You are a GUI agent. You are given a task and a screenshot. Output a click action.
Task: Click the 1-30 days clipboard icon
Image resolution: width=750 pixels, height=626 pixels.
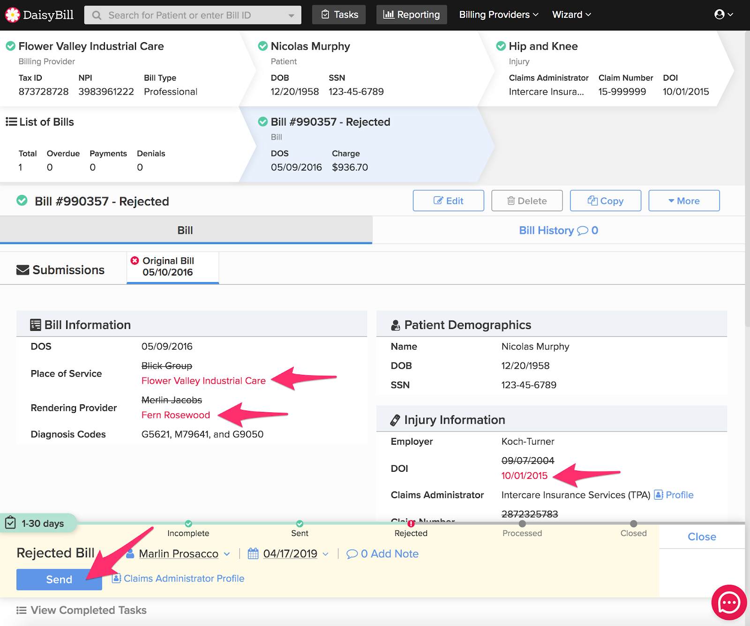click(x=10, y=522)
